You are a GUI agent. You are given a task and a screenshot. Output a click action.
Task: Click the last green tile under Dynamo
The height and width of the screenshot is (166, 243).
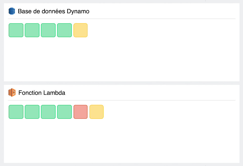[64, 30]
